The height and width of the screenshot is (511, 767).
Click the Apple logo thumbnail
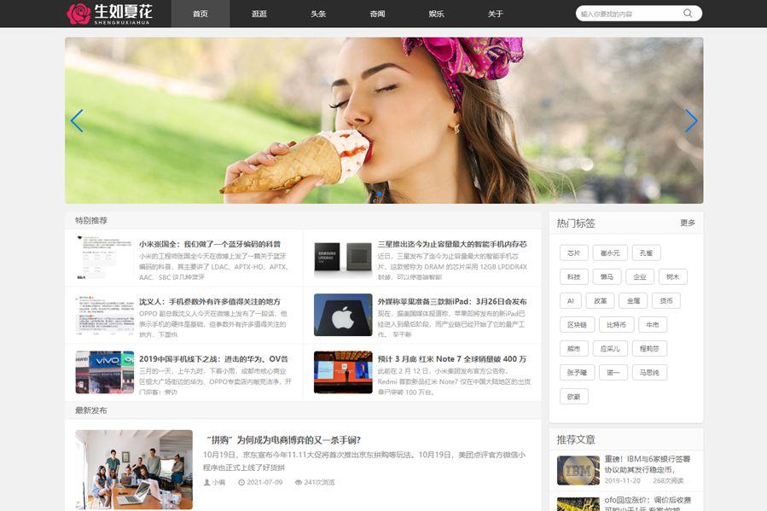click(343, 315)
